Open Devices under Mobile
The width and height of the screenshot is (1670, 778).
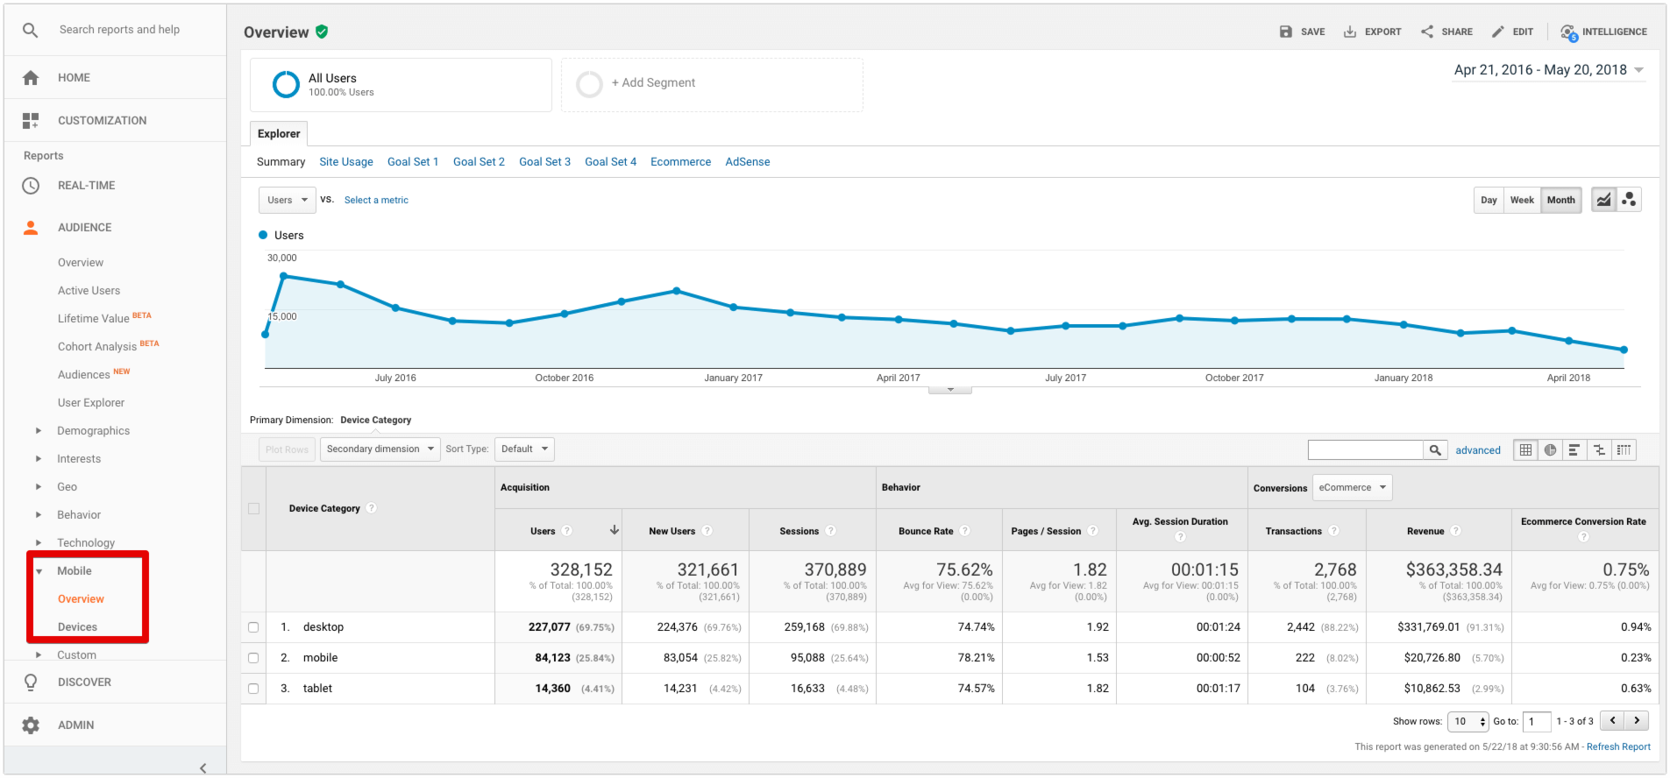(77, 627)
